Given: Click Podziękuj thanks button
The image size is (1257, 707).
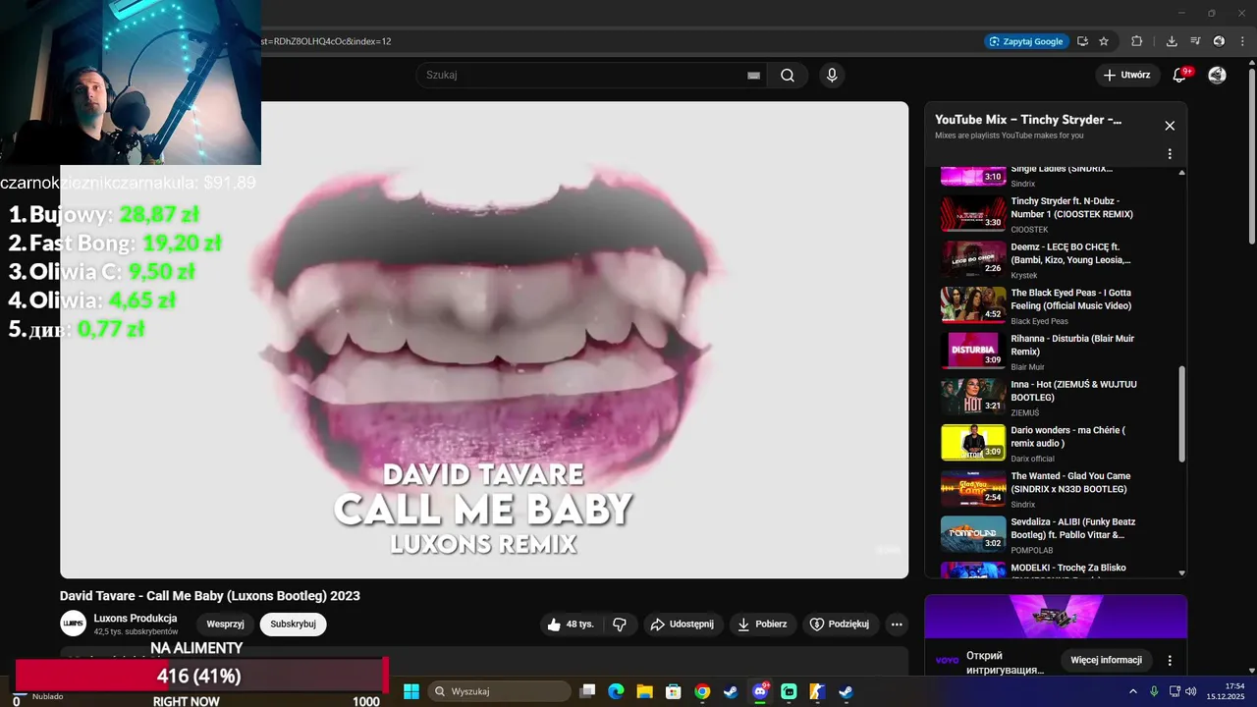Looking at the screenshot, I should click(x=840, y=625).
